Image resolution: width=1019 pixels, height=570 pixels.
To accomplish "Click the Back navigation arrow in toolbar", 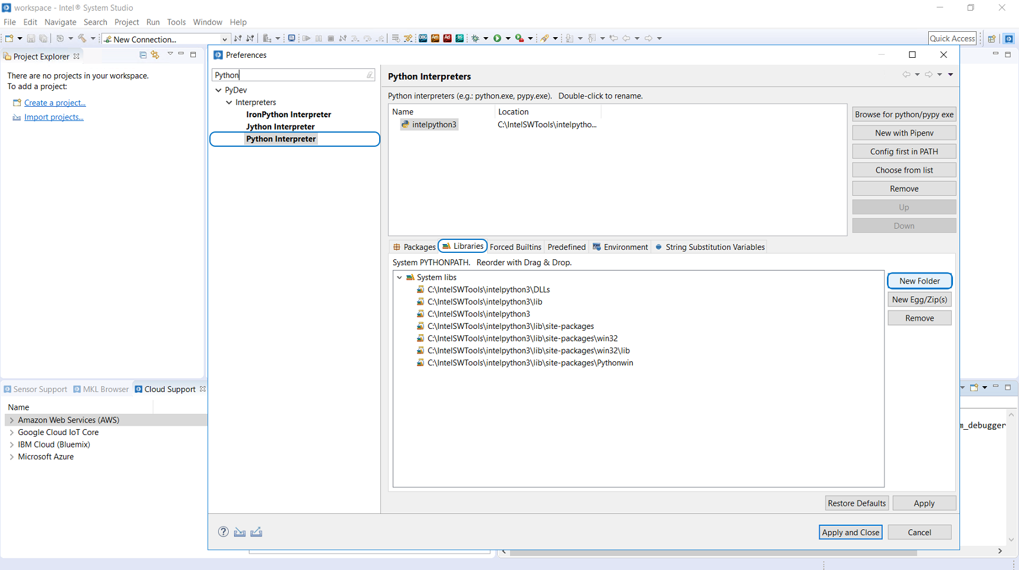I will 626,38.
